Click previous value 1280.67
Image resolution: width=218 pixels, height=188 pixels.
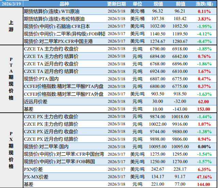click(180, 41)
